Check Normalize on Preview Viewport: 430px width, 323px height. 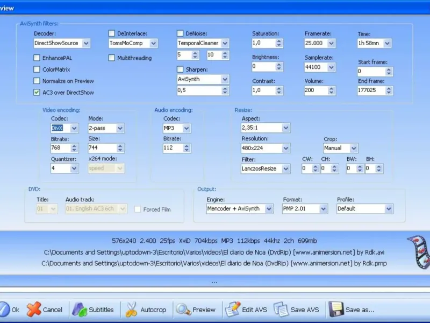click(37, 81)
